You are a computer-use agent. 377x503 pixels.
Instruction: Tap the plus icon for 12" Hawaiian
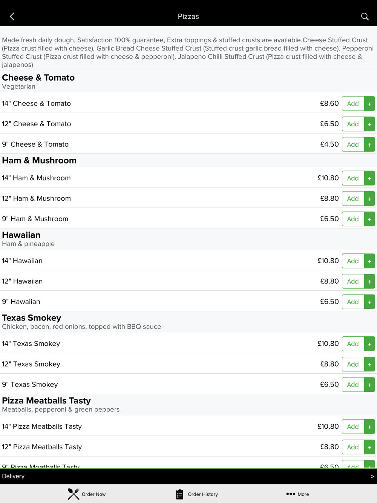(x=369, y=281)
